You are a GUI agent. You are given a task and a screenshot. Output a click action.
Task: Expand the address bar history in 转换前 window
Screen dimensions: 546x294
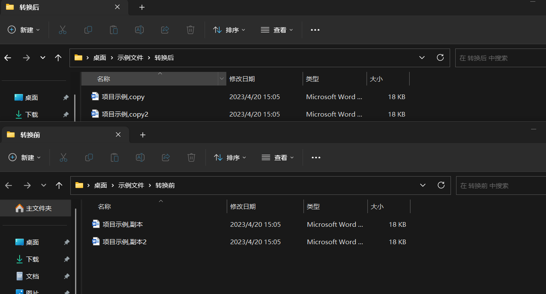click(423, 186)
